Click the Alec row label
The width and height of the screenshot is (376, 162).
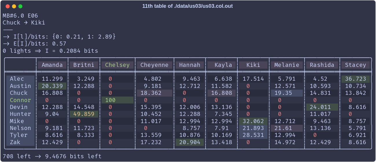pyautogui.click(x=20, y=79)
